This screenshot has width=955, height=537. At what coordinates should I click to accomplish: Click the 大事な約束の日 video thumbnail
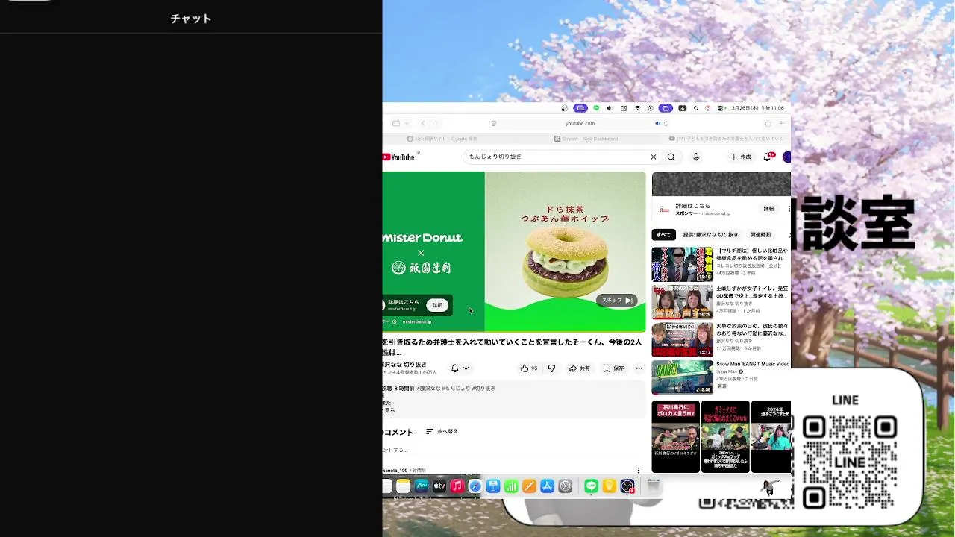(682, 339)
